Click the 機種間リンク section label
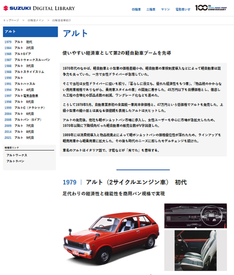234x275 pixels. (12, 148)
